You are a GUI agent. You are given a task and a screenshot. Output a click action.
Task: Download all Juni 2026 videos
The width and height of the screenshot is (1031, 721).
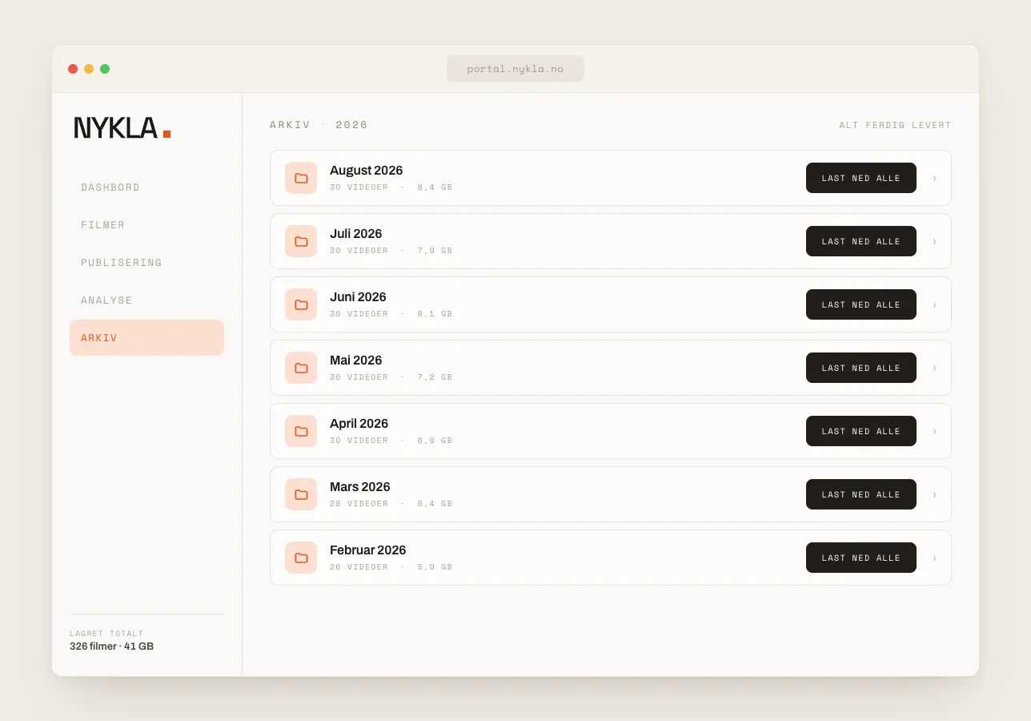[861, 304]
